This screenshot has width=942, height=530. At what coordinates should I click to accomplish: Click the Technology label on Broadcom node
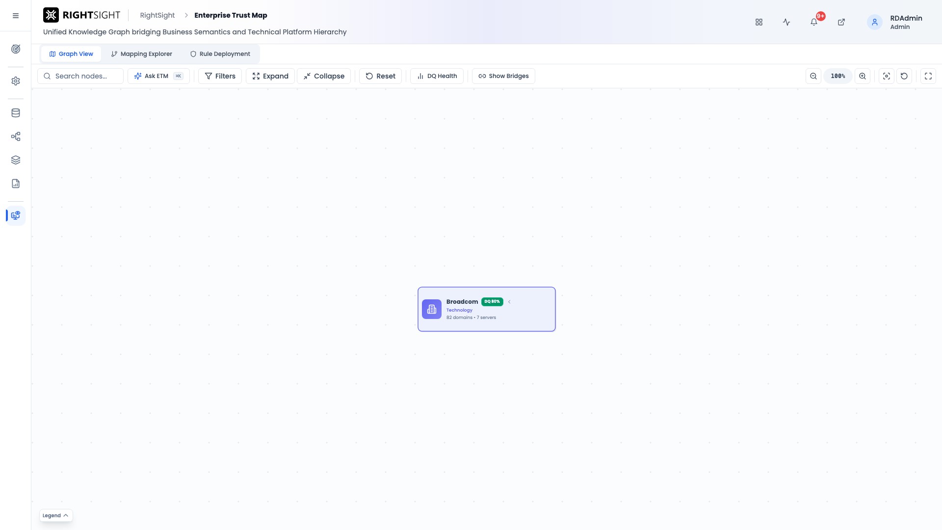459,310
